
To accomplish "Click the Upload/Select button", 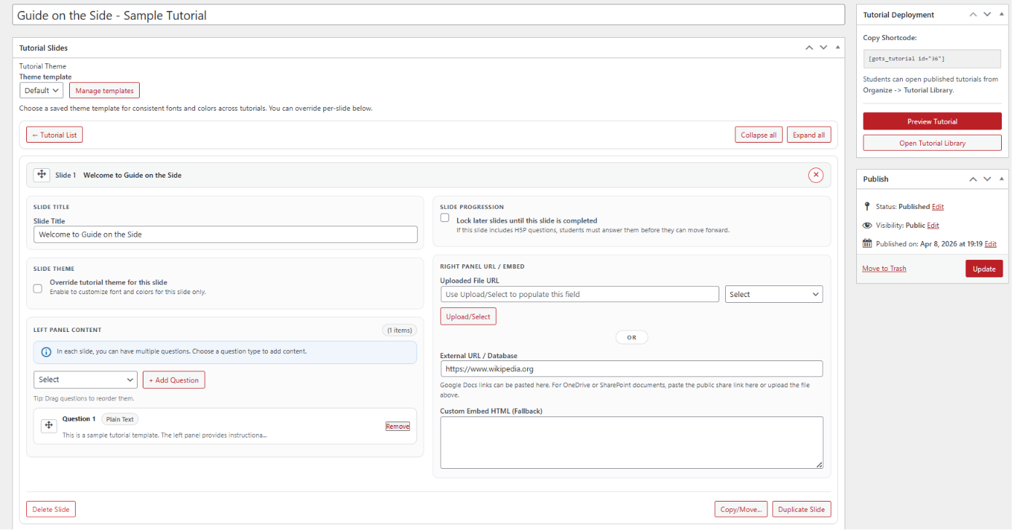I will [x=468, y=317].
